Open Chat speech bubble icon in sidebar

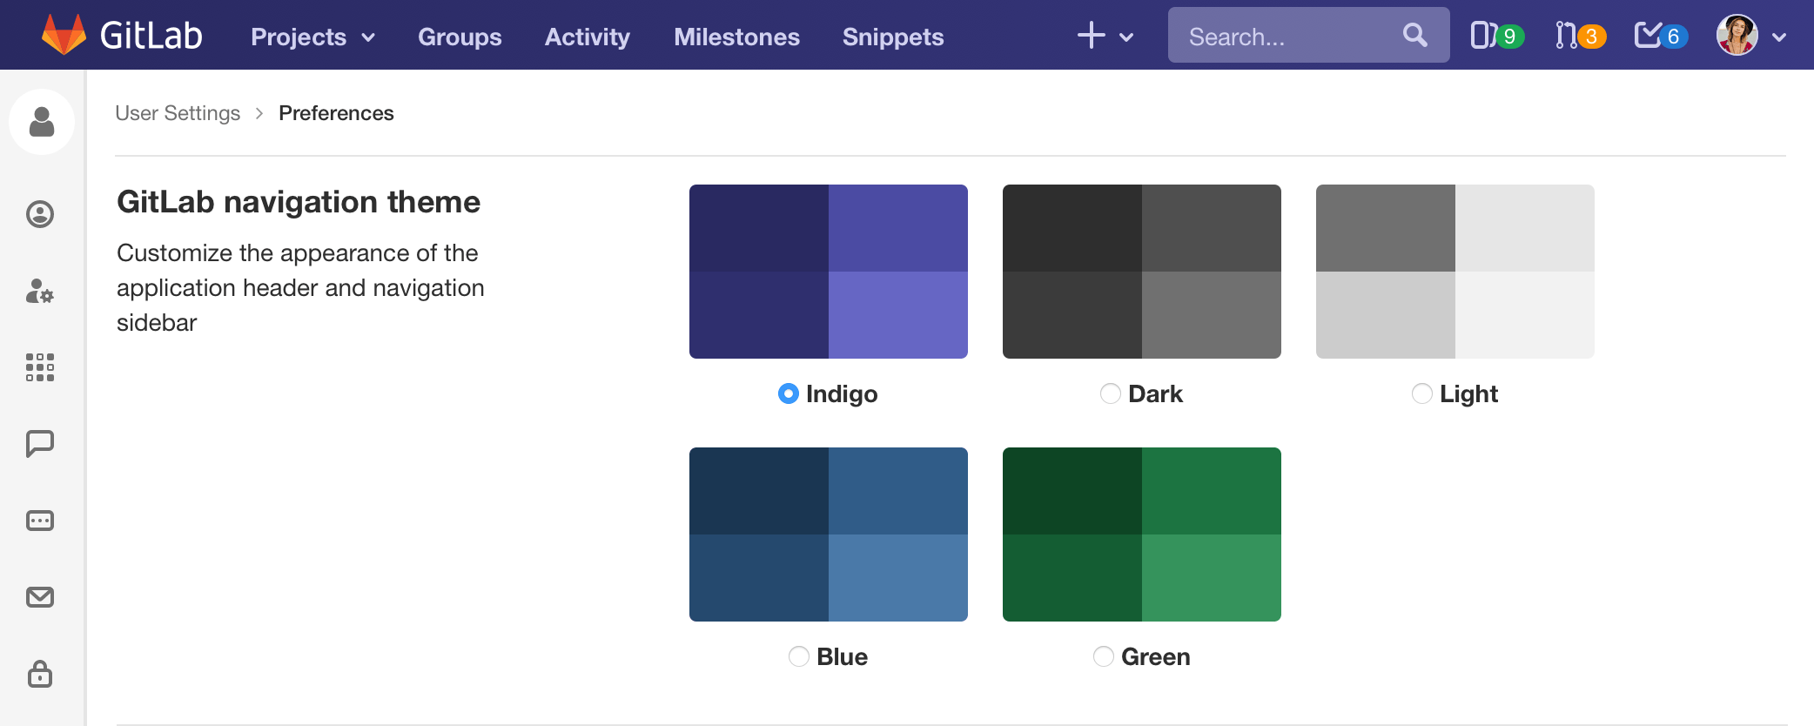(x=40, y=444)
